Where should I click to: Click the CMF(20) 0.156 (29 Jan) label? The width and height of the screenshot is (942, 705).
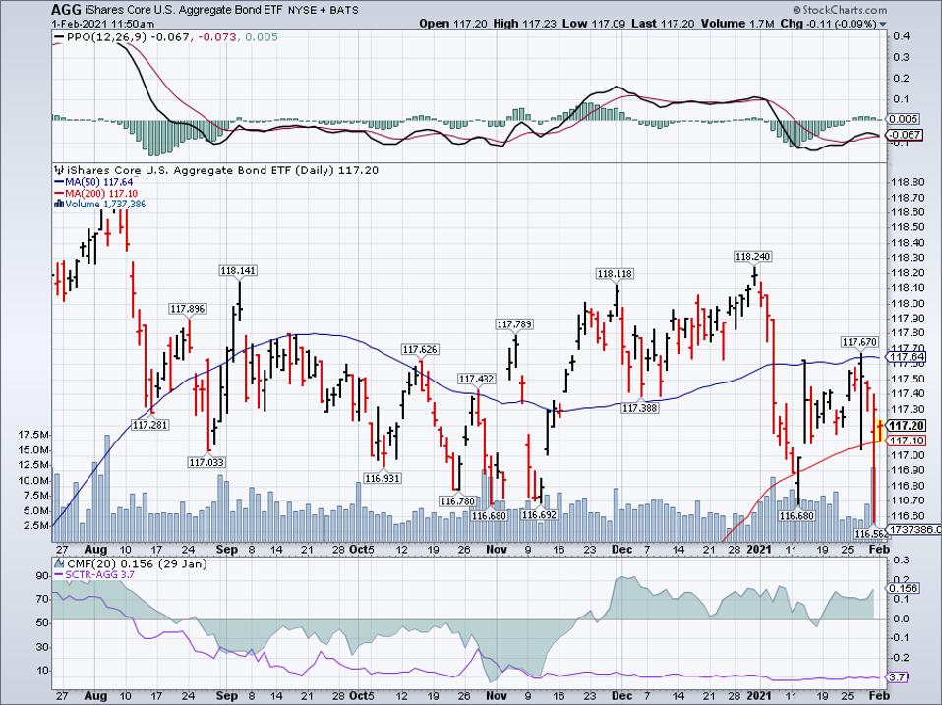click(x=137, y=563)
